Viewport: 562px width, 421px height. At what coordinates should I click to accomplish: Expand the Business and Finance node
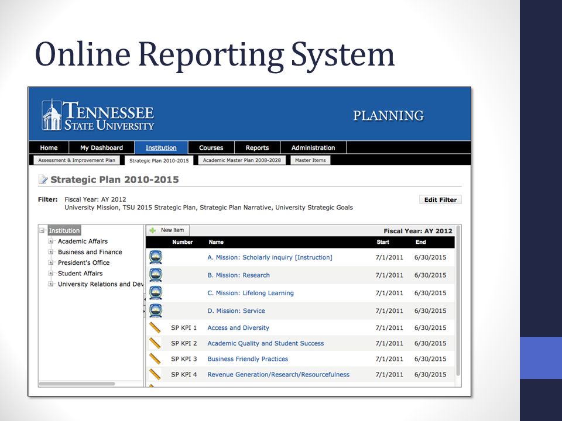pos(51,252)
